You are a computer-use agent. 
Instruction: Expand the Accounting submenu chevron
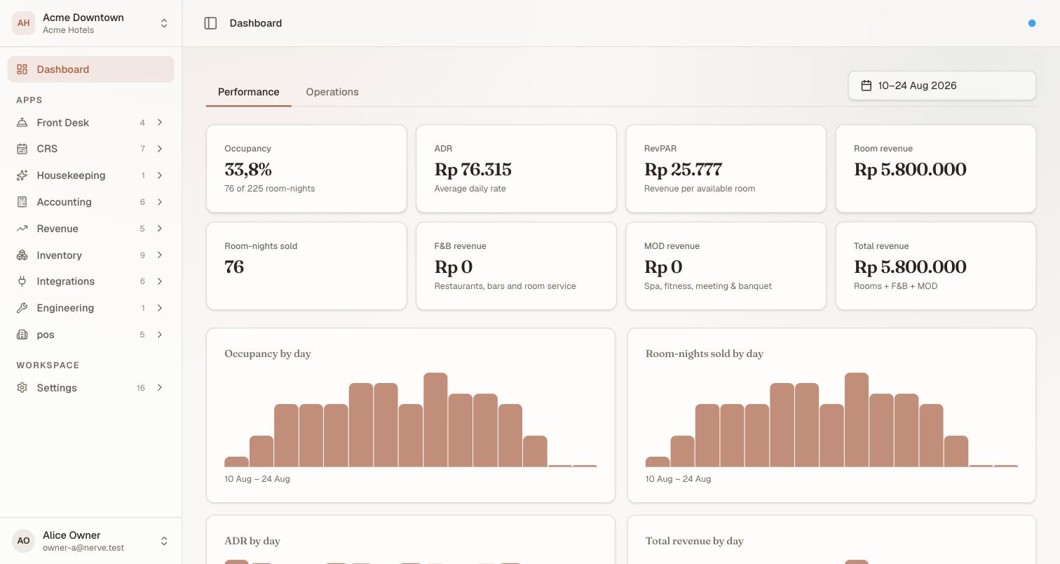pos(160,202)
